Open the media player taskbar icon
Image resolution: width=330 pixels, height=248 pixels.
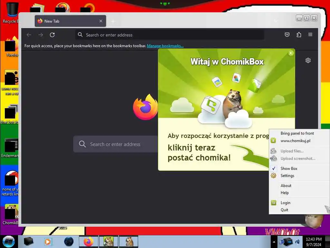(48, 242)
